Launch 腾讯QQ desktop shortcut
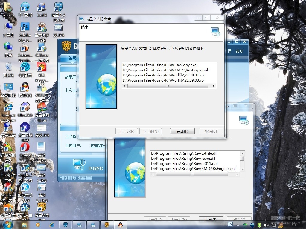306x229 pixels. 25,90
